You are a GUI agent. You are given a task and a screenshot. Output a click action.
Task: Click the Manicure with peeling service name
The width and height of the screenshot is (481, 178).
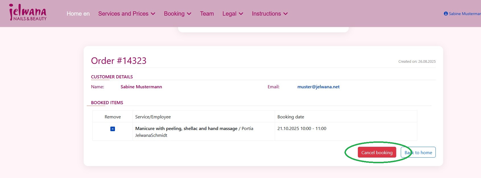[186, 129]
